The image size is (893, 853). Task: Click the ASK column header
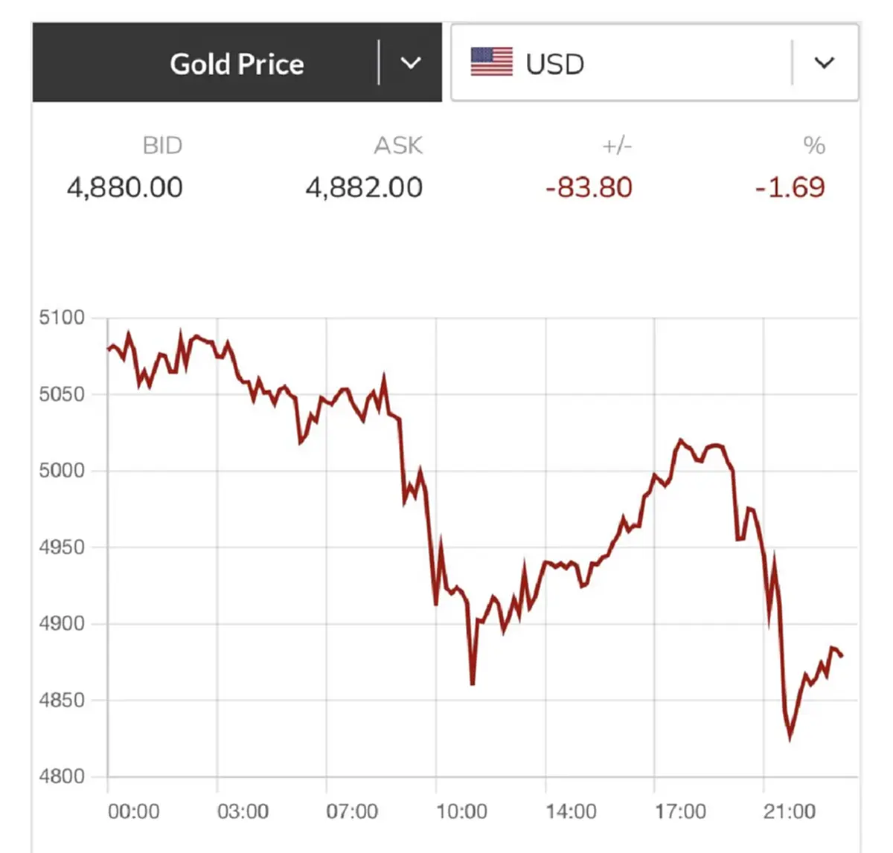(x=398, y=145)
